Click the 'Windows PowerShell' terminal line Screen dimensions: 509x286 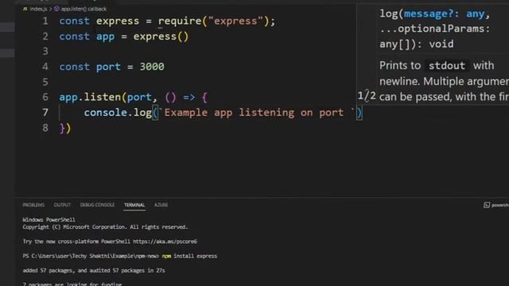(x=49, y=220)
